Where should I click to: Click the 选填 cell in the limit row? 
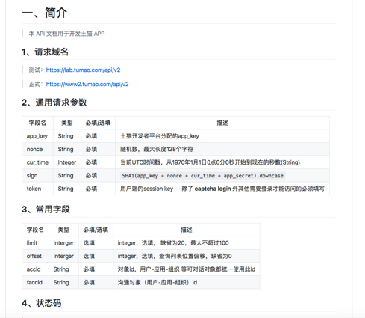pyautogui.click(x=96, y=243)
